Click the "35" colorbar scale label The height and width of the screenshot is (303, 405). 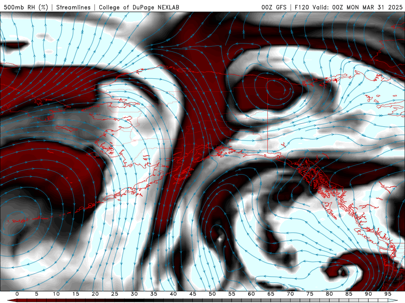click(154, 294)
